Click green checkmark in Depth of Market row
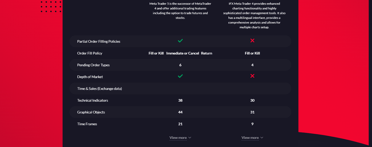 (x=180, y=76)
